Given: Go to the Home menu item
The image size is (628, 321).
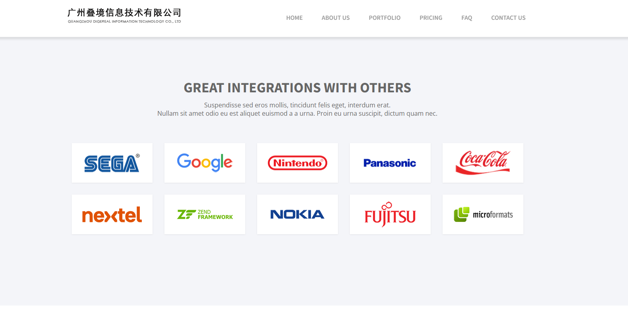Looking at the screenshot, I should click(x=294, y=18).
